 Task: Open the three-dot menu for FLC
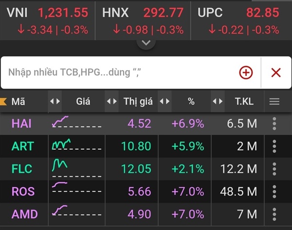pyautogui.click(x=274, y=169)
